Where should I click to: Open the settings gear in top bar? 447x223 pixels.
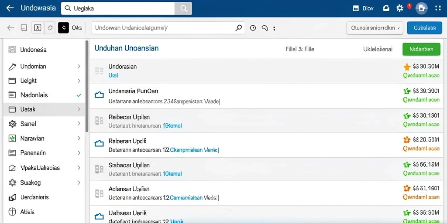[400, 8]
